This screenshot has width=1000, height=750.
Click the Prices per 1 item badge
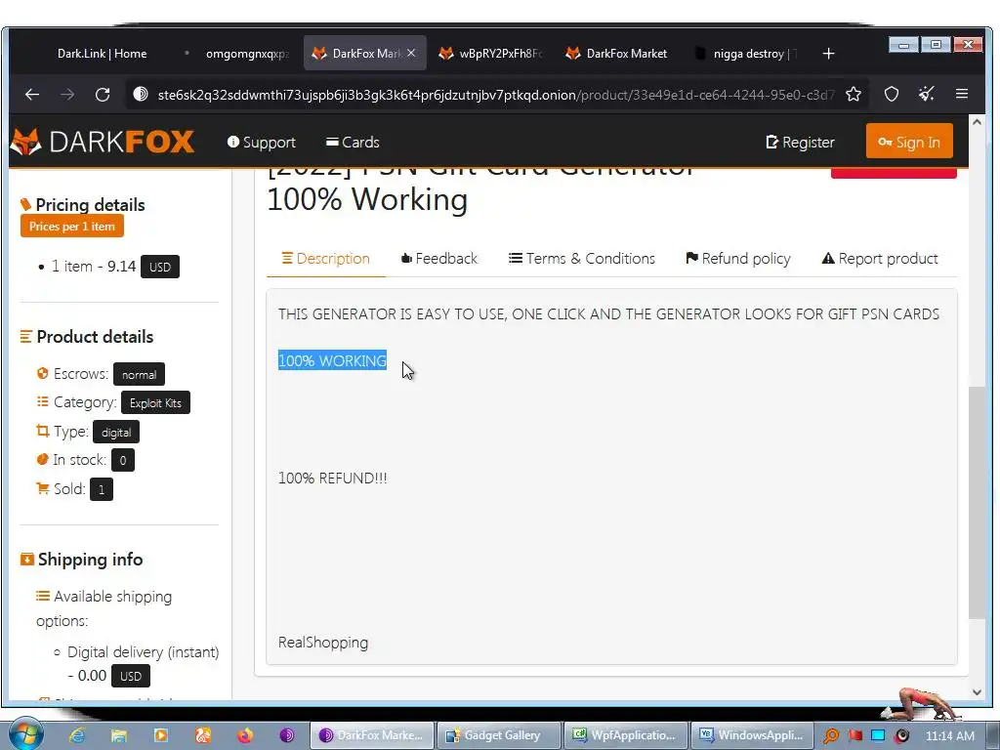point(72,227)
